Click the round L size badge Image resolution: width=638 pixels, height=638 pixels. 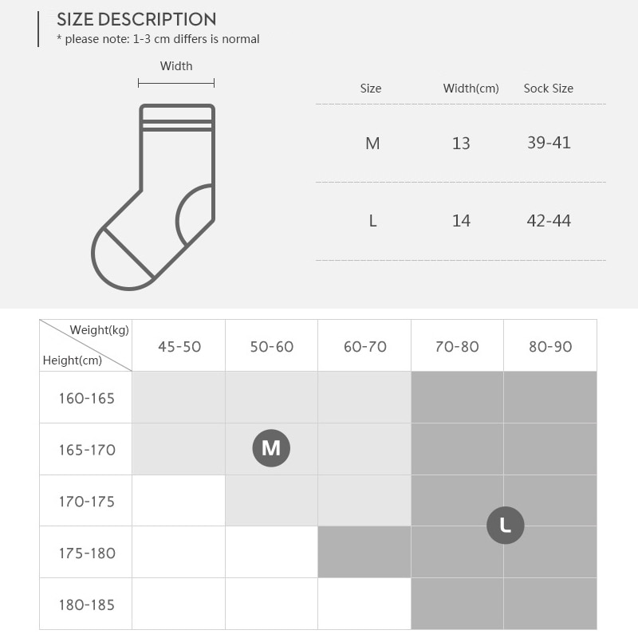tap(506, 525)
